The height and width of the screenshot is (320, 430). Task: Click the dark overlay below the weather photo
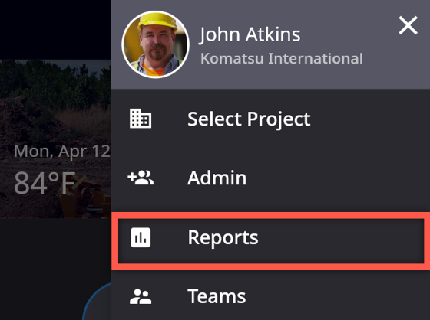41,268
